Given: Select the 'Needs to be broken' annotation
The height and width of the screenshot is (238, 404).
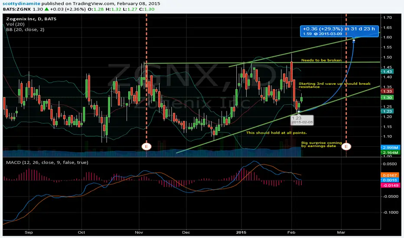Looking at the screenshot, I should click(321, 60).
